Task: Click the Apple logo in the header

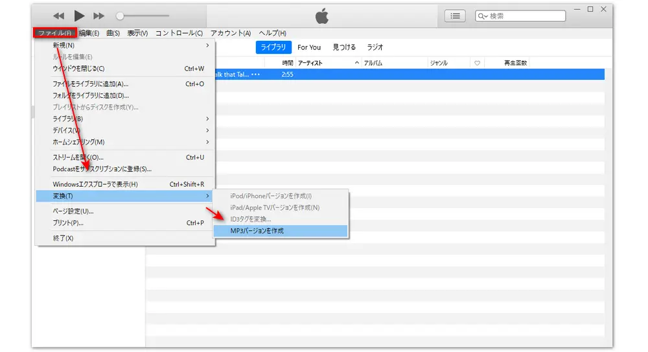Action: pos(322,15)
